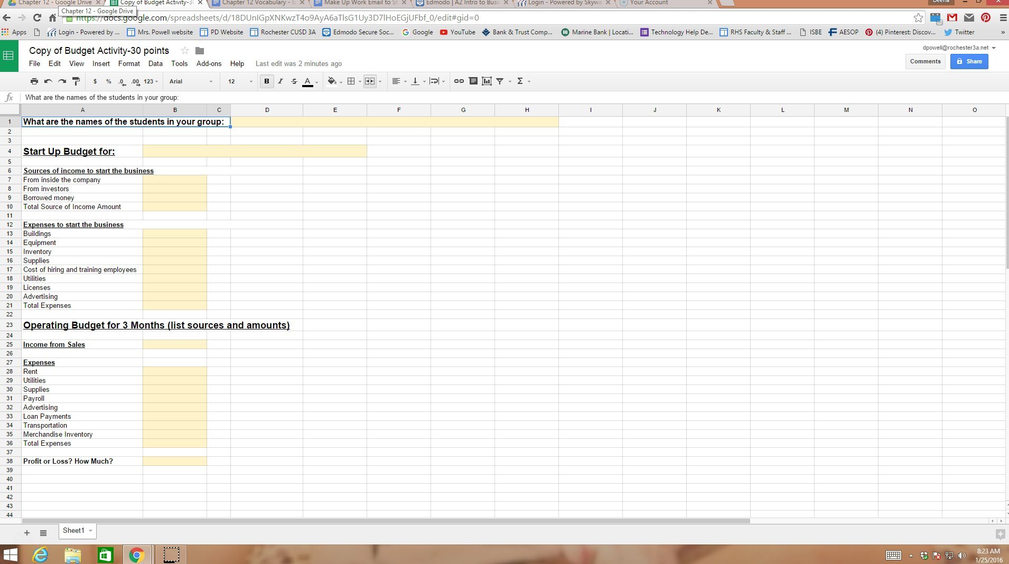The height and width of the screenshot is (564, 1009).
Task: Toggle strikethrough formatting
Action: 294,81
